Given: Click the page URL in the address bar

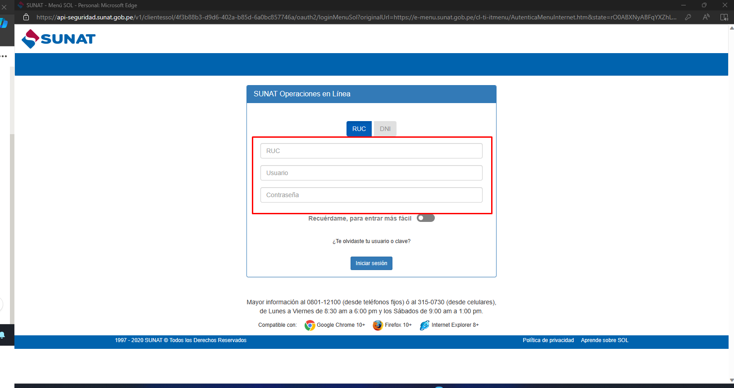Looking at the screenshot, I should pyautogui.click(x=356, y=17).
